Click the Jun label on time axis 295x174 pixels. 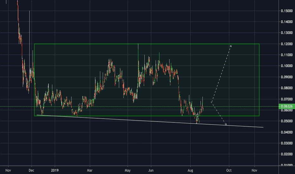(151, 171)
